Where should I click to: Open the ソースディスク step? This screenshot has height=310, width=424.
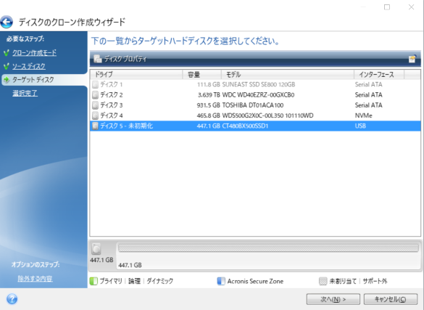(x=29, y=66)
